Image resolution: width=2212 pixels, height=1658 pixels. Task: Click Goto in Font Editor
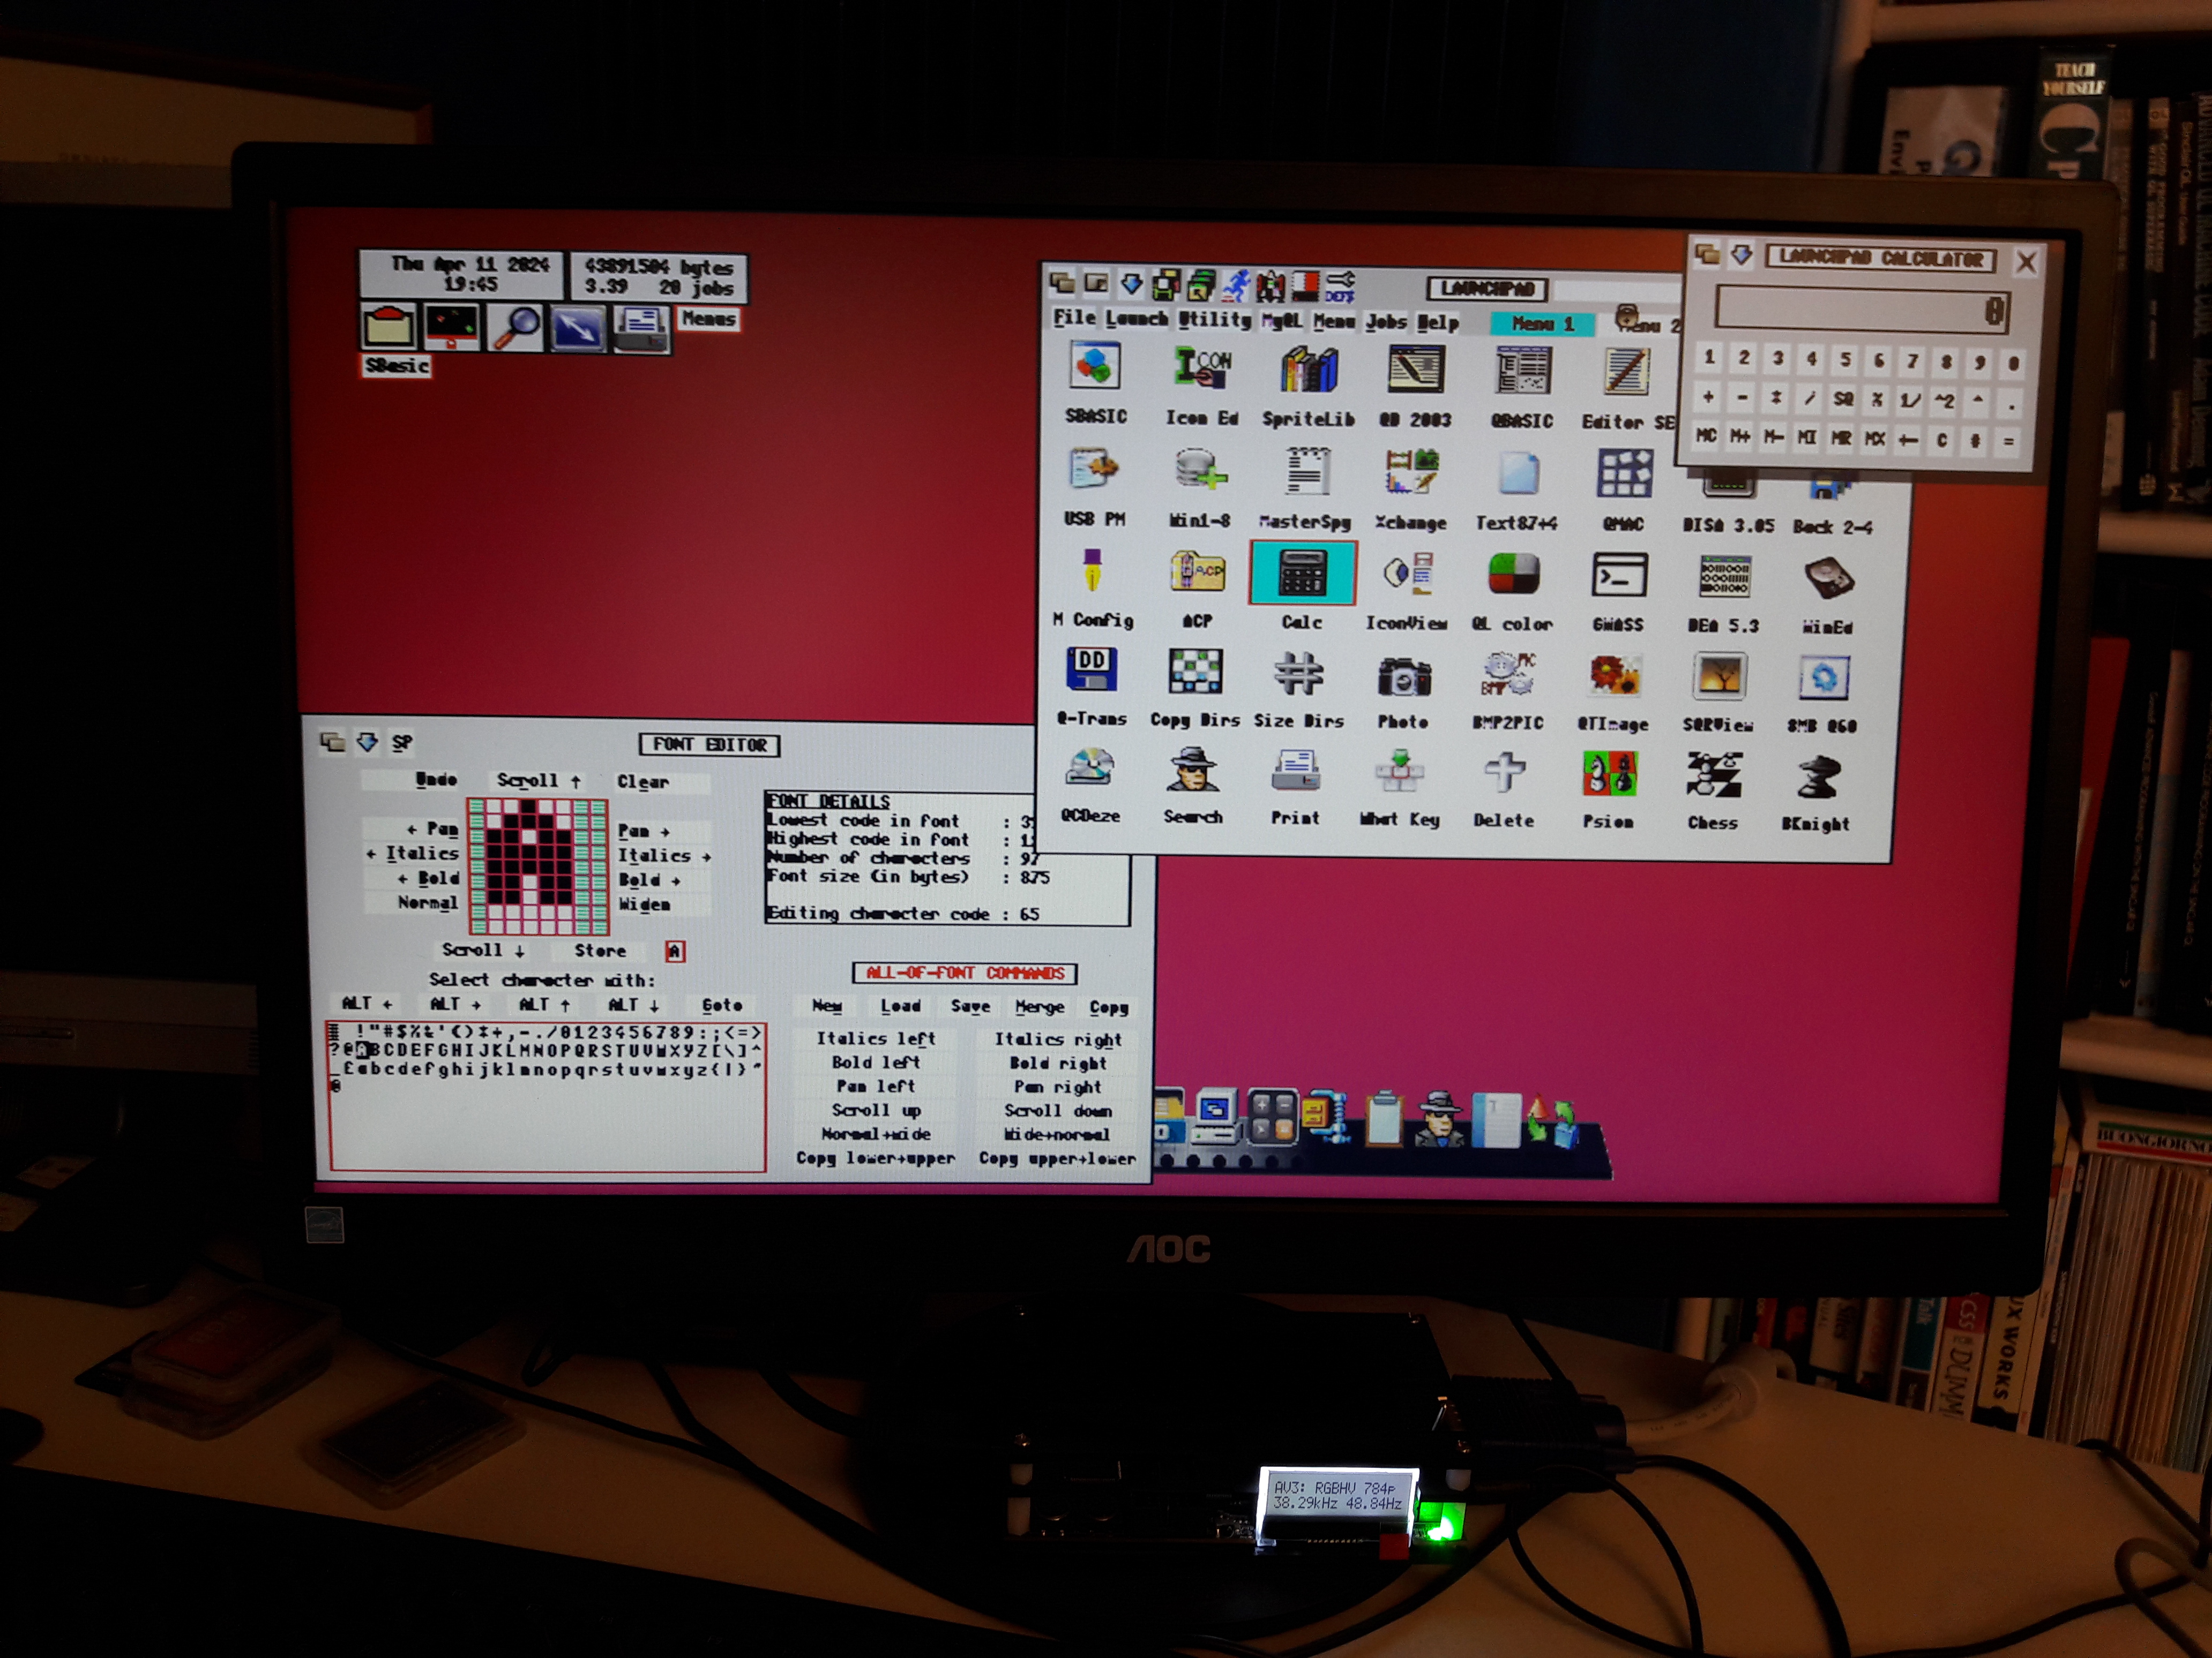tap(722, 1005)
